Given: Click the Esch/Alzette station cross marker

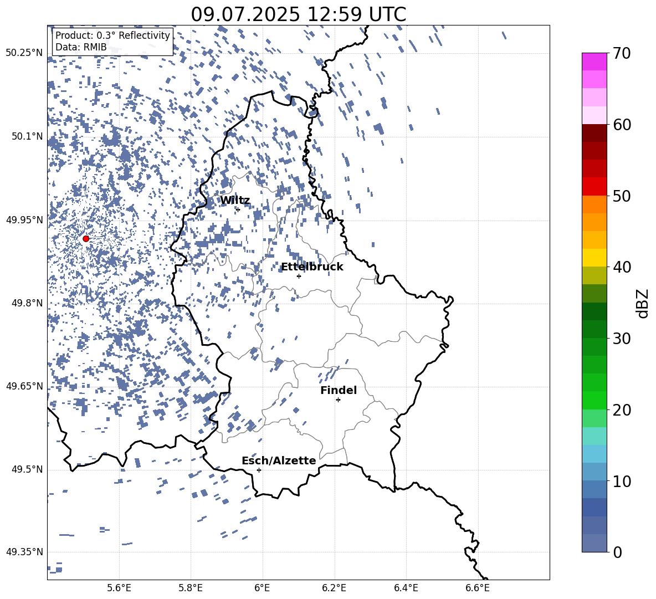Looking at the screenshot, I should point(259,470).
